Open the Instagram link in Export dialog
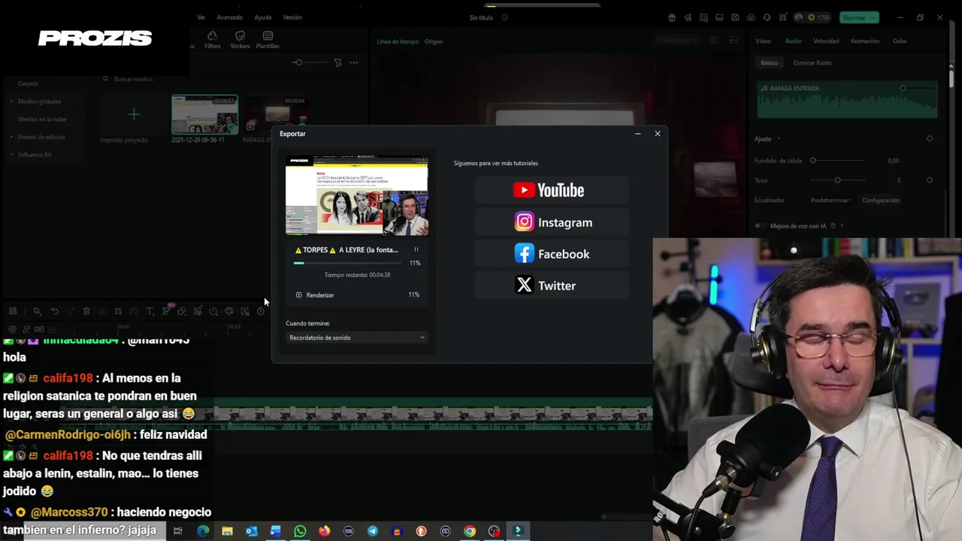962x541 pixels. (x=553, y=222)
